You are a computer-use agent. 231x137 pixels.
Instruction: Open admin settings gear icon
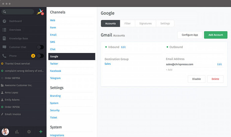[29, 132]
